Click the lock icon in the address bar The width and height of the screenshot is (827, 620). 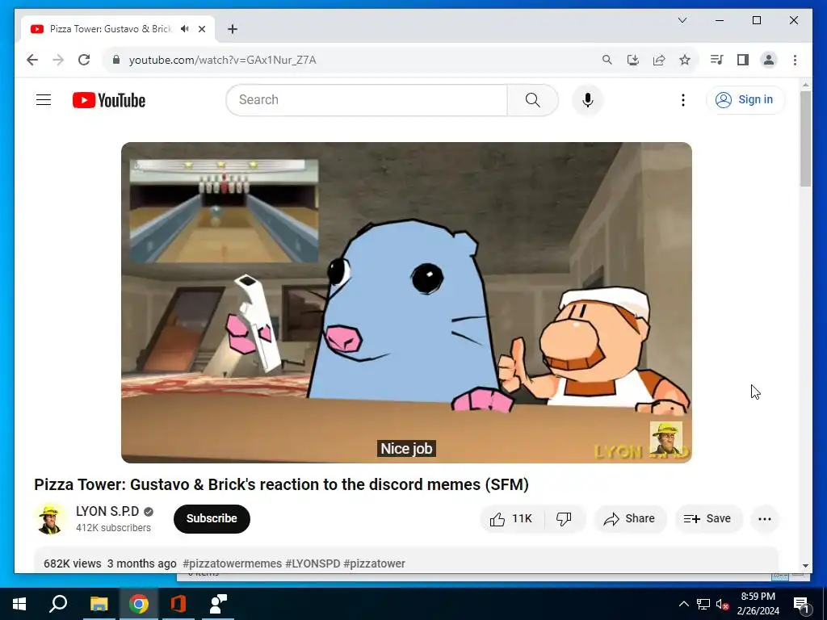click(x=116, y=60)
